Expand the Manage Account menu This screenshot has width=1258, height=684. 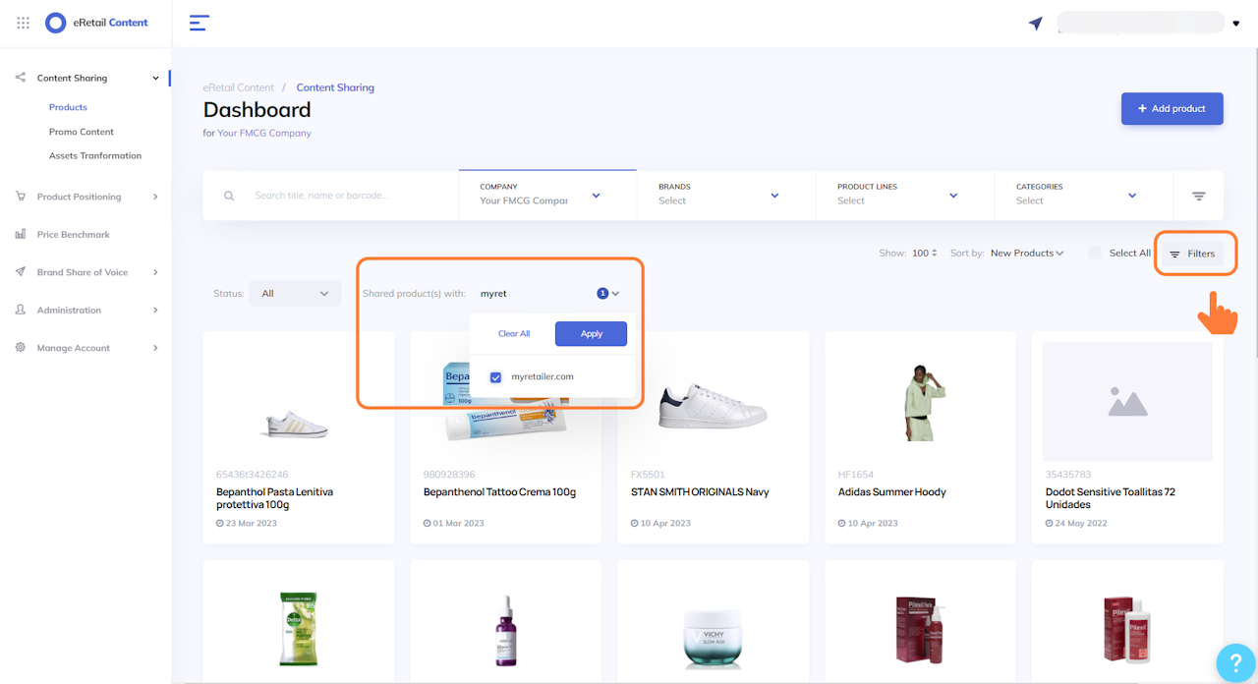[155, 348]
